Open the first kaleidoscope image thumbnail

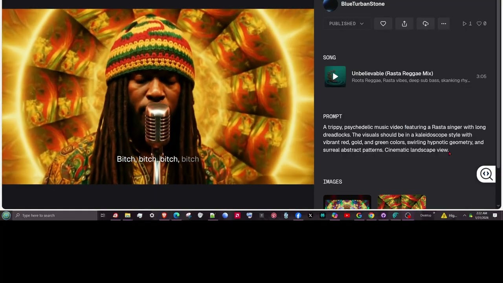[347, 202]
